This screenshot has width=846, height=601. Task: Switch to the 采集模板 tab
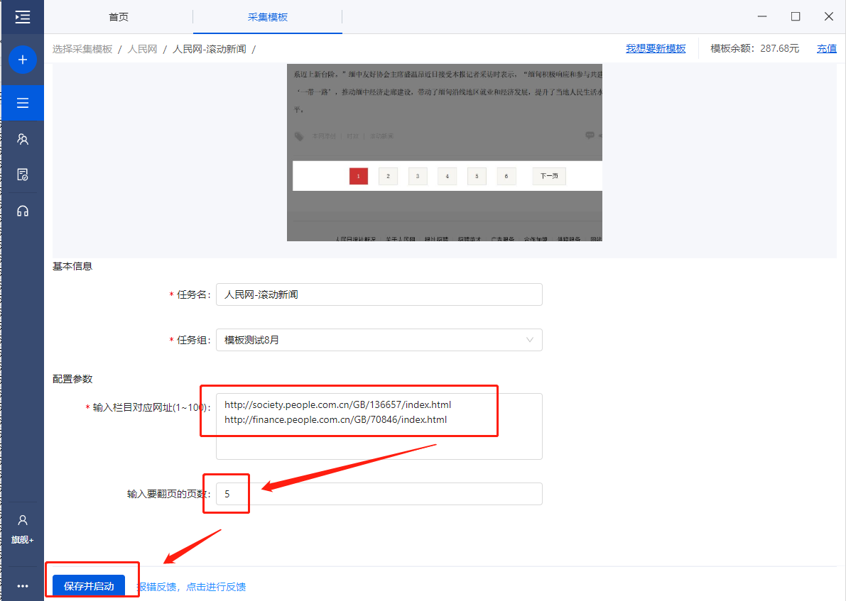click(x=268, y=17)
